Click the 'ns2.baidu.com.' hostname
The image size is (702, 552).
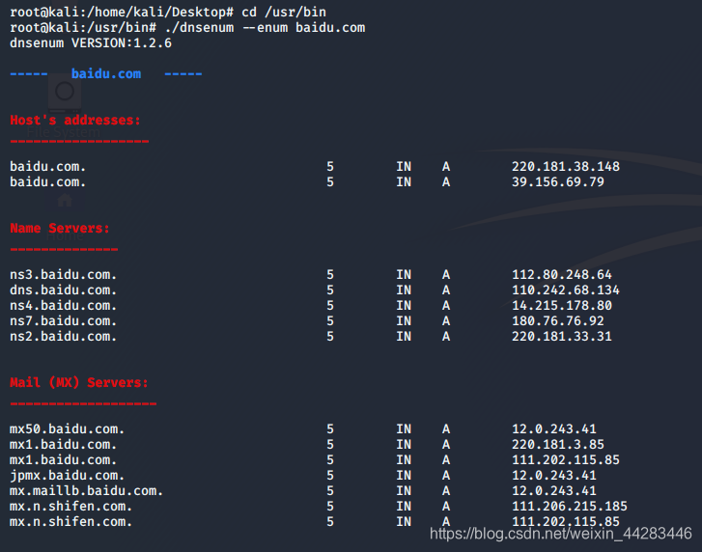[63, 337]
